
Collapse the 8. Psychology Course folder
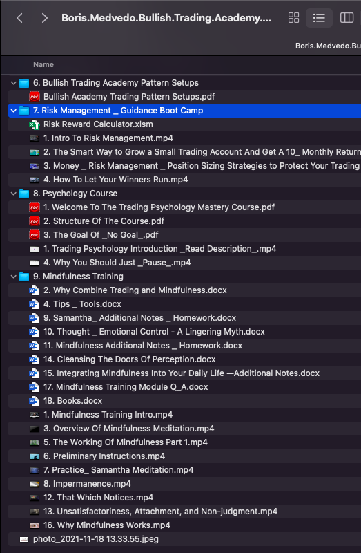coord(14,194)
